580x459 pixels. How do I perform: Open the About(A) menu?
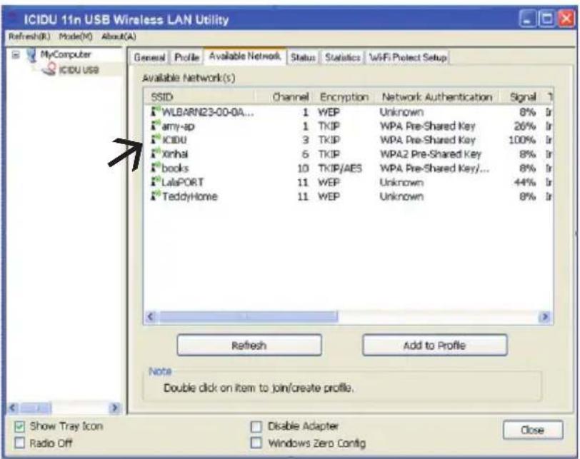click(119, 36)
